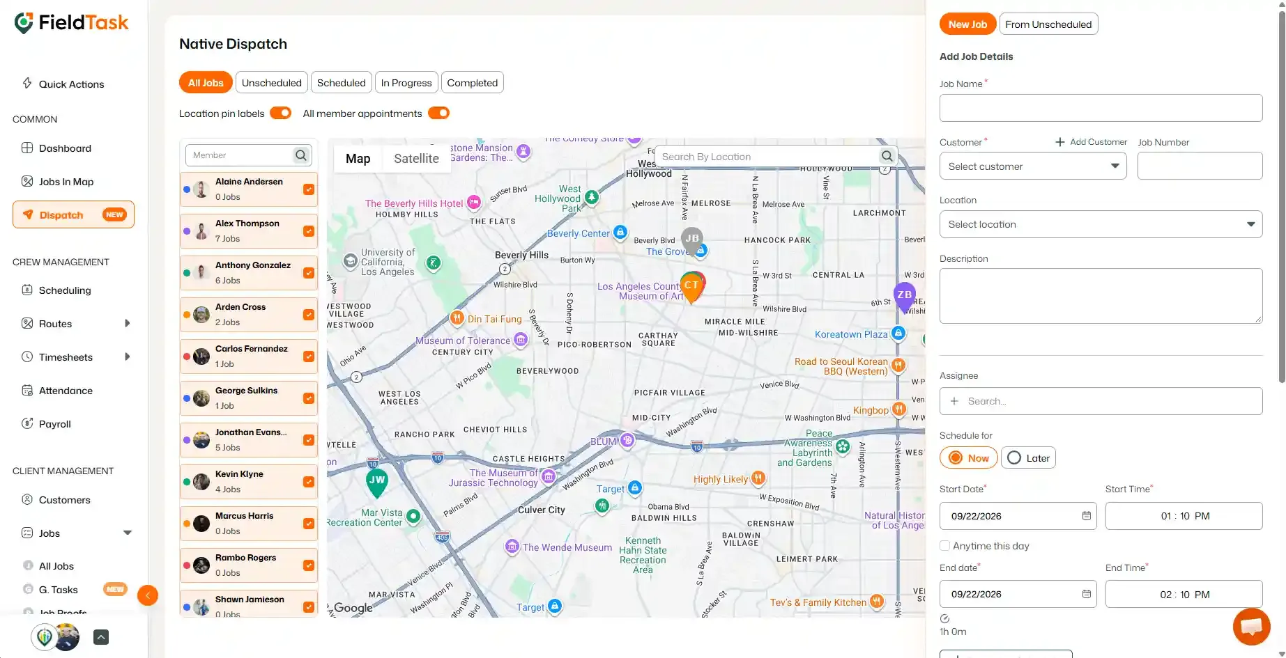Image resolution: width=1286 pixels, height=658 pixels.
Task: Click the Job Number input field
Action: tap(1200, 166)
